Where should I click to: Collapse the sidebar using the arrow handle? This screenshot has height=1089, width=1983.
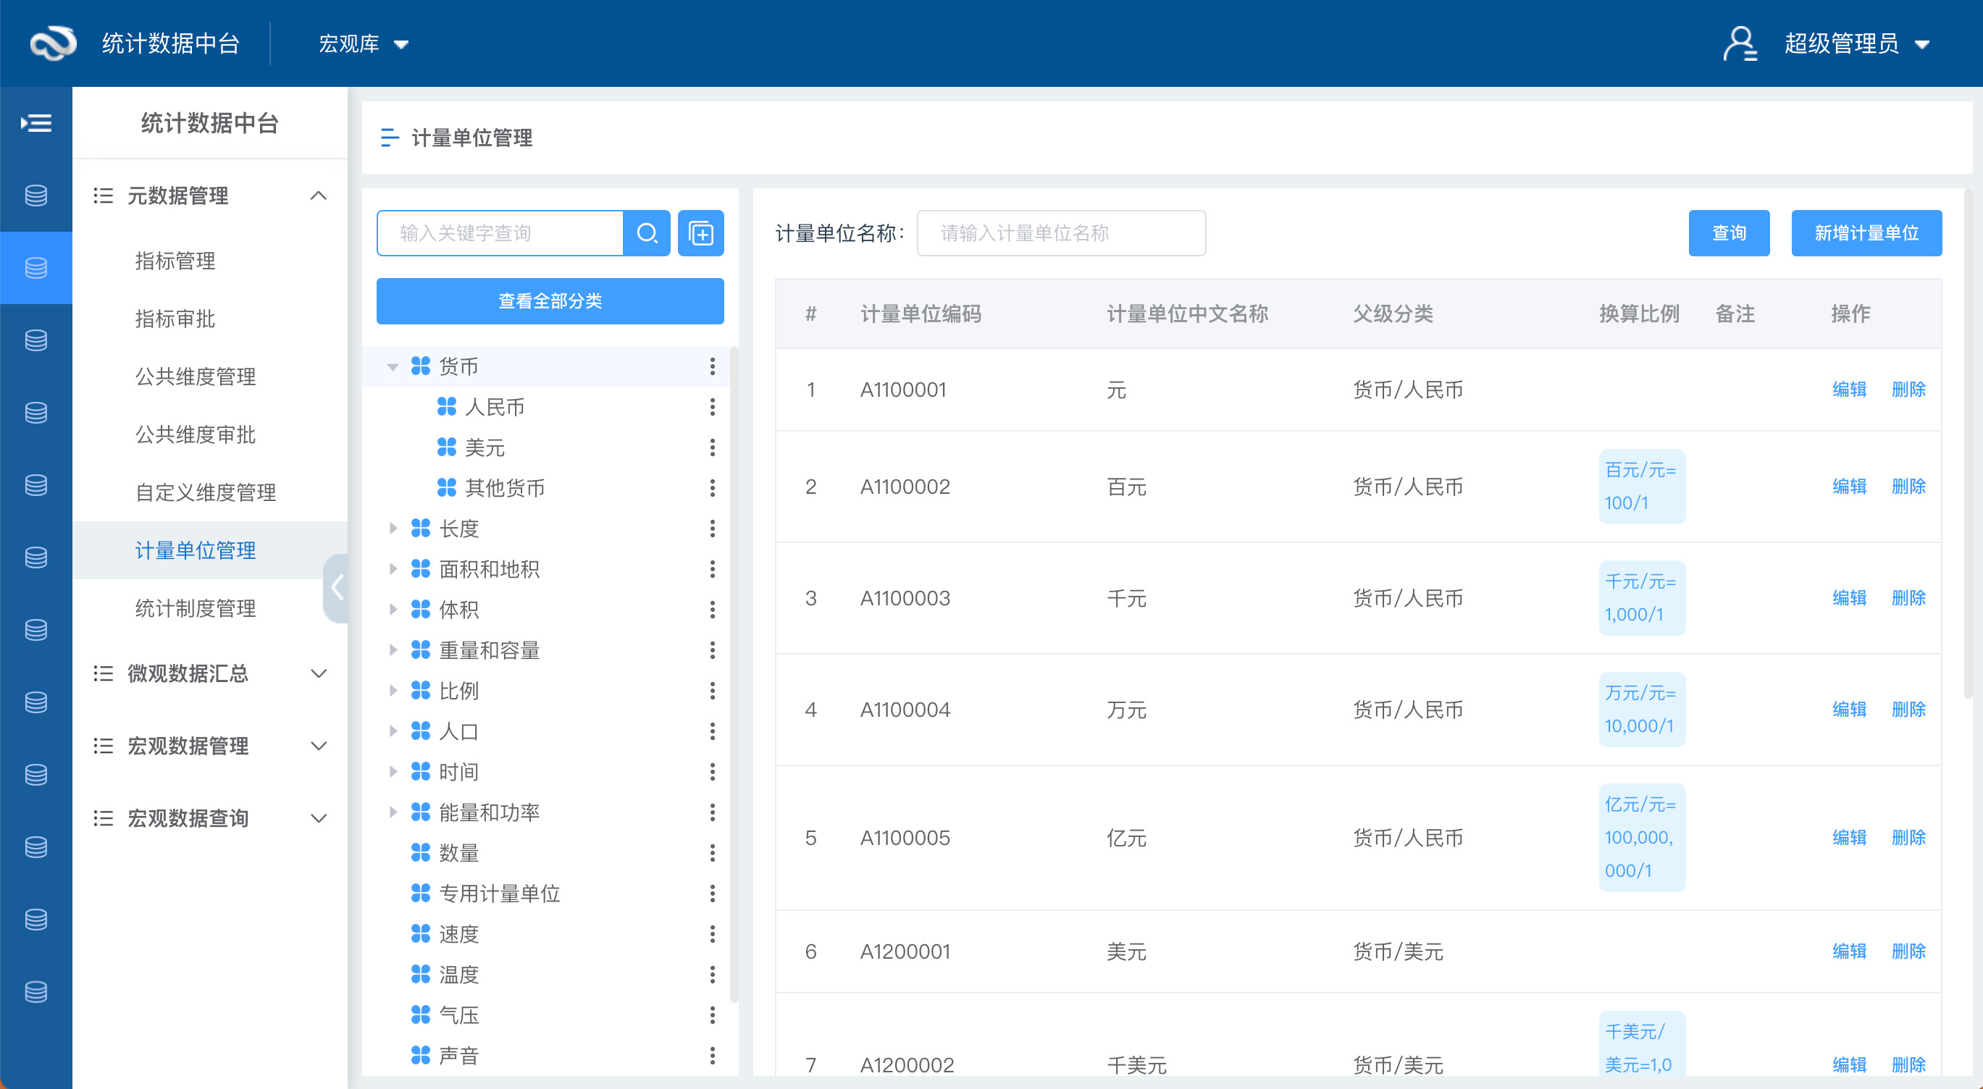point(336,588)
